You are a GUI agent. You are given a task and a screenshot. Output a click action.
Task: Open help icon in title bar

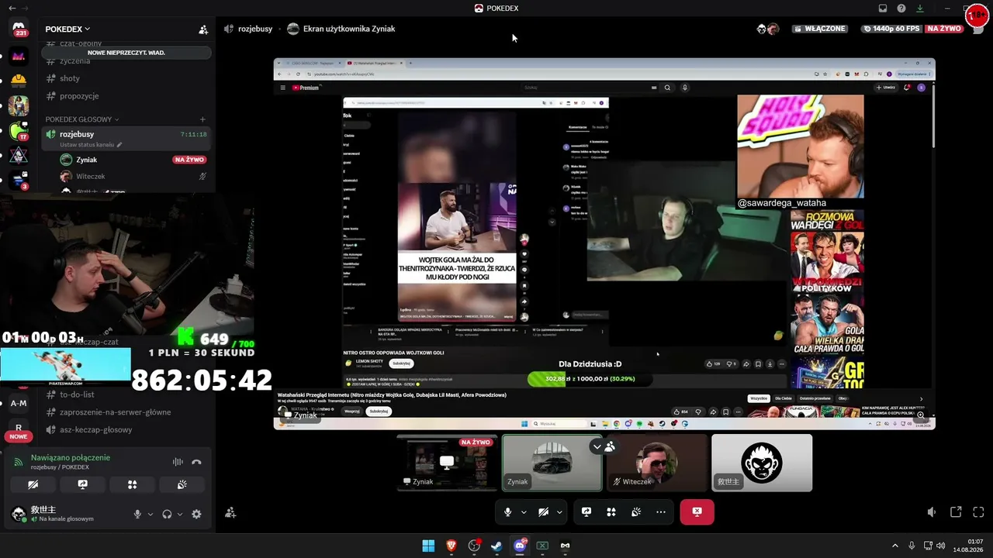901,9
